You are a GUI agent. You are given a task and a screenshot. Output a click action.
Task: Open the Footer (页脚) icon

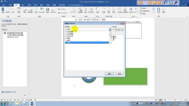[x=109, y=10]
